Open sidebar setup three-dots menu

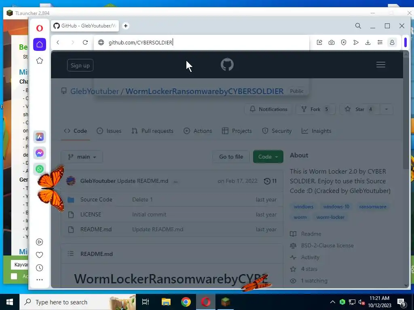pyautogui.click(x=39, y=280)
